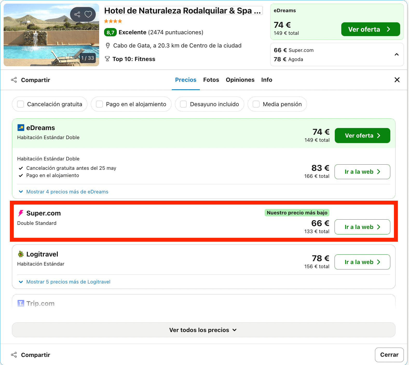Click Nuestro precio más bajo badge
This screenshot has width=409, height=365.
pyautogui.click(x=297, y=213)
